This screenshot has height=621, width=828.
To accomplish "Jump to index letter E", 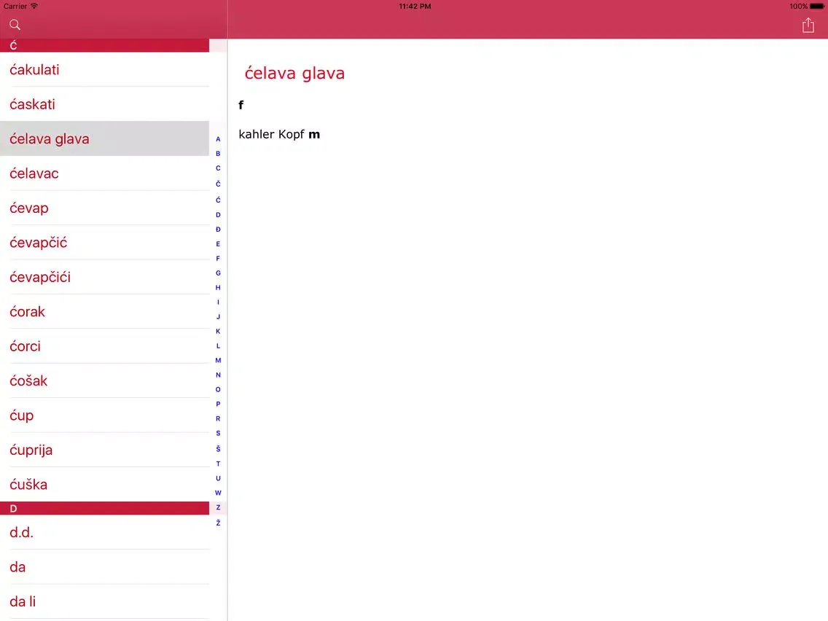I will coord(218,244).
